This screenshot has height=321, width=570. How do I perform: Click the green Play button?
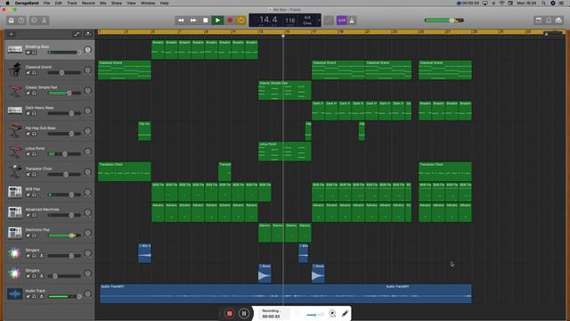(x=217, y=21)
